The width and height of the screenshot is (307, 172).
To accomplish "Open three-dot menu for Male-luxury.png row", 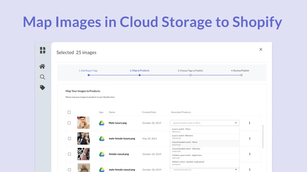I will (249, 123).
